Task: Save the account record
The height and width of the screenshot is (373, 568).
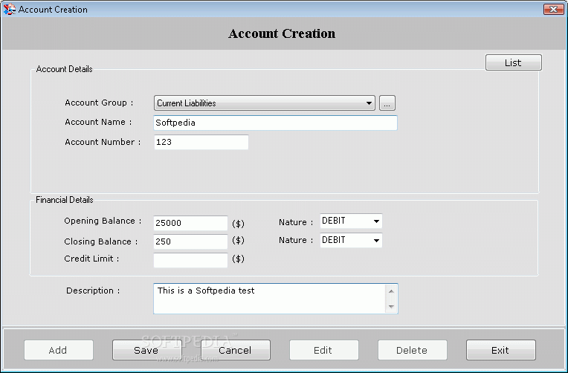Action: pyautogui.click(x=146, y=350)
